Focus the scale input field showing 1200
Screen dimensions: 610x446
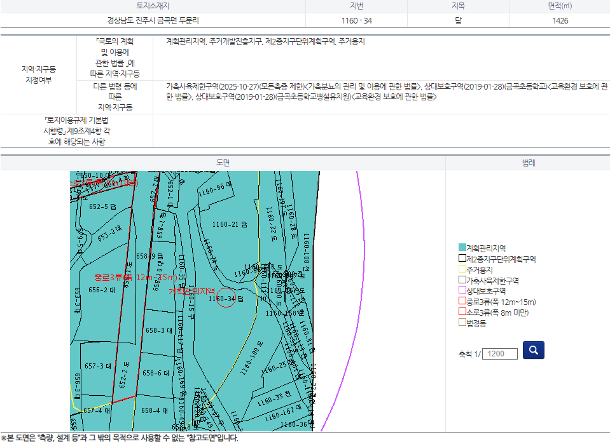(x=500, y=354)
